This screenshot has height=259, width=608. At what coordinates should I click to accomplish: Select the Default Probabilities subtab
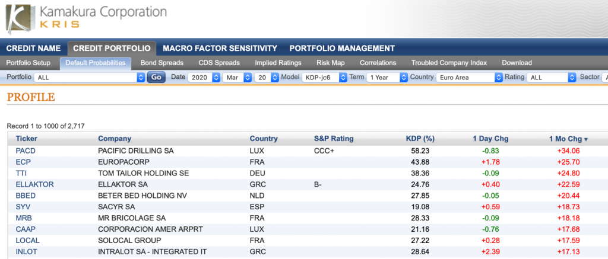pos(96,63)
